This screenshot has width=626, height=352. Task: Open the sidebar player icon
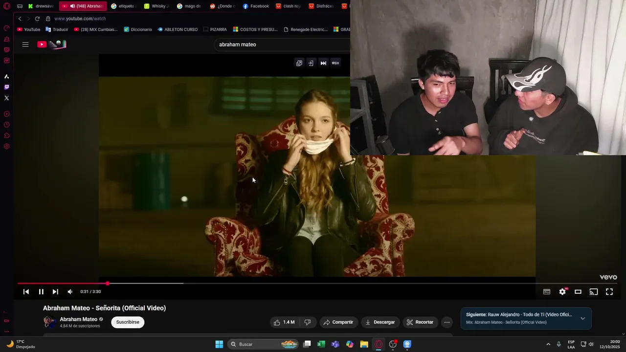(6, 114)
